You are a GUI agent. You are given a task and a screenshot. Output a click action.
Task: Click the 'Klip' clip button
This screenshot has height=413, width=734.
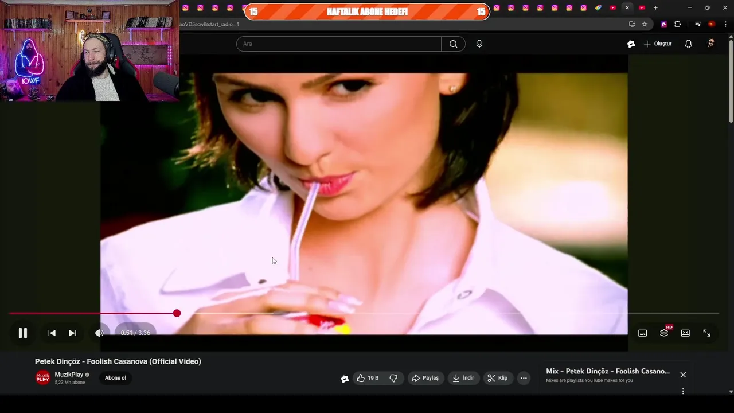click(497, 378)
